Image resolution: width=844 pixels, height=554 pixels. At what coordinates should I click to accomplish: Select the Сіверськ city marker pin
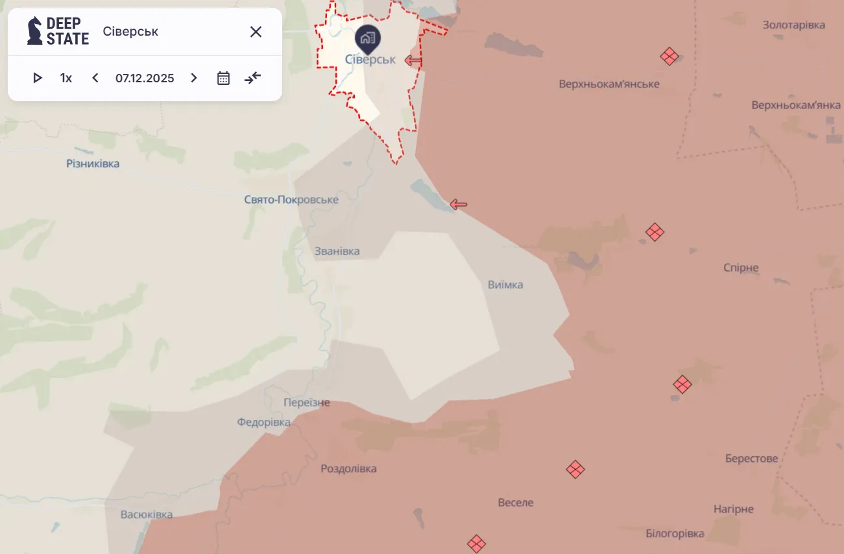click(368, 38)
